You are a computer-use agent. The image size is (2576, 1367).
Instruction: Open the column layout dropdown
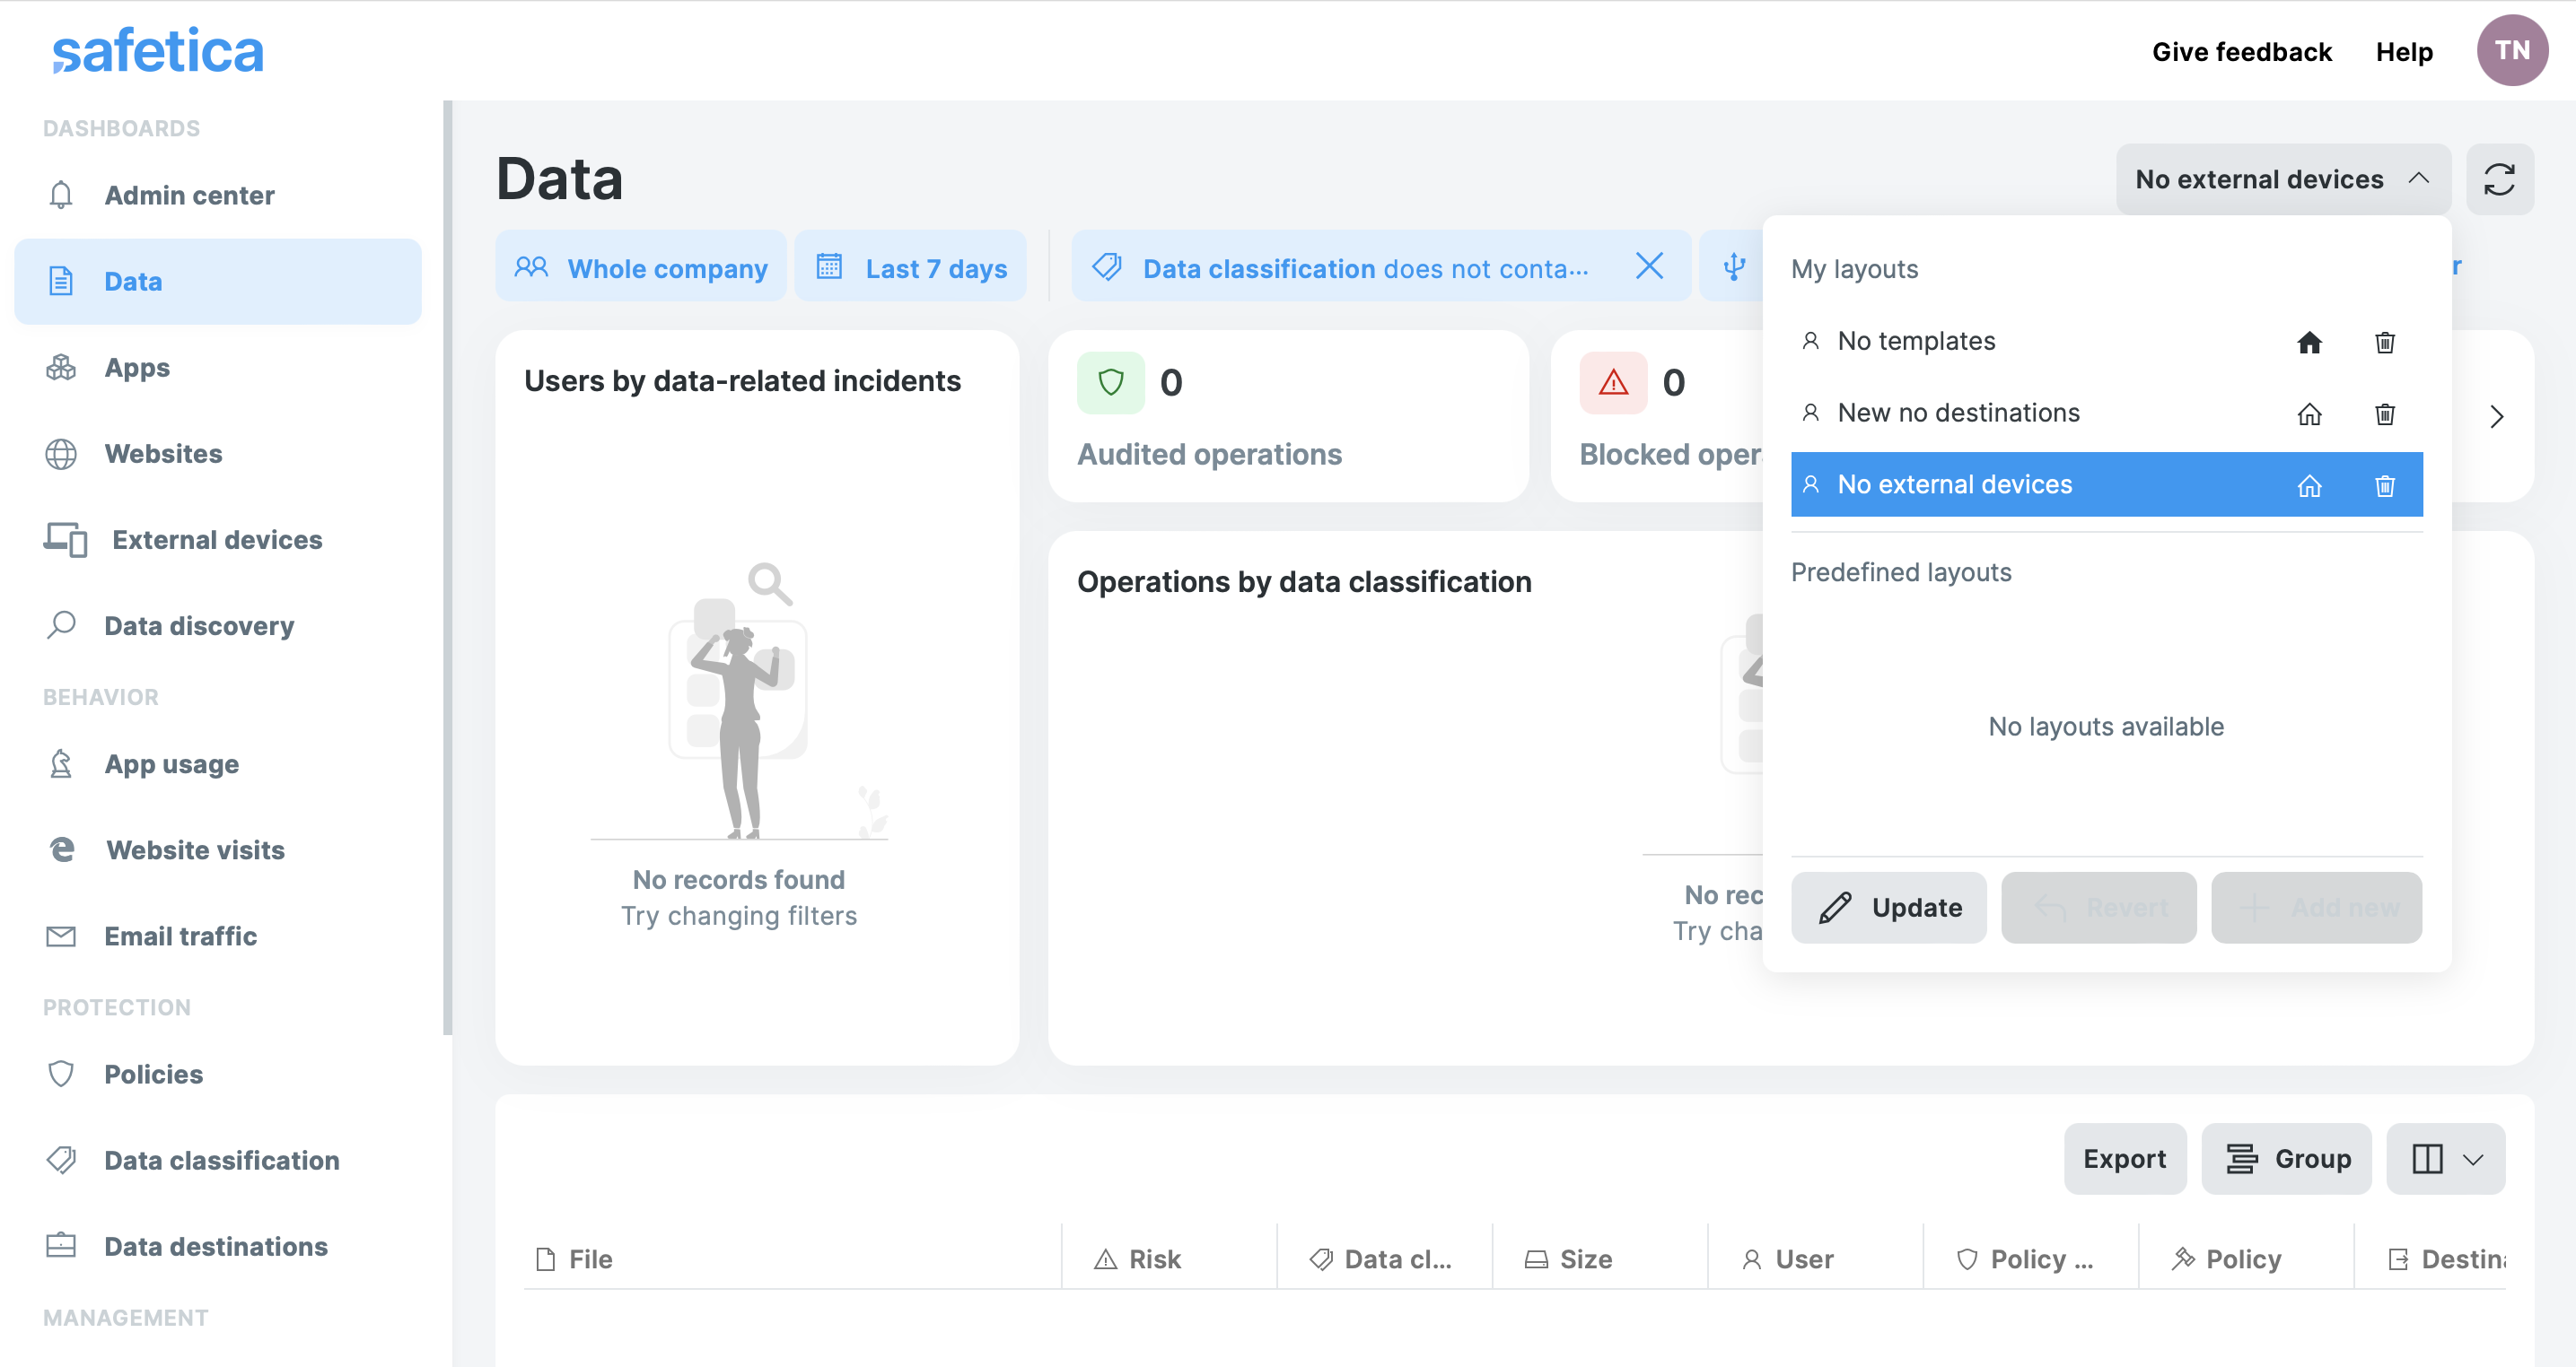pos(2445,1158)
